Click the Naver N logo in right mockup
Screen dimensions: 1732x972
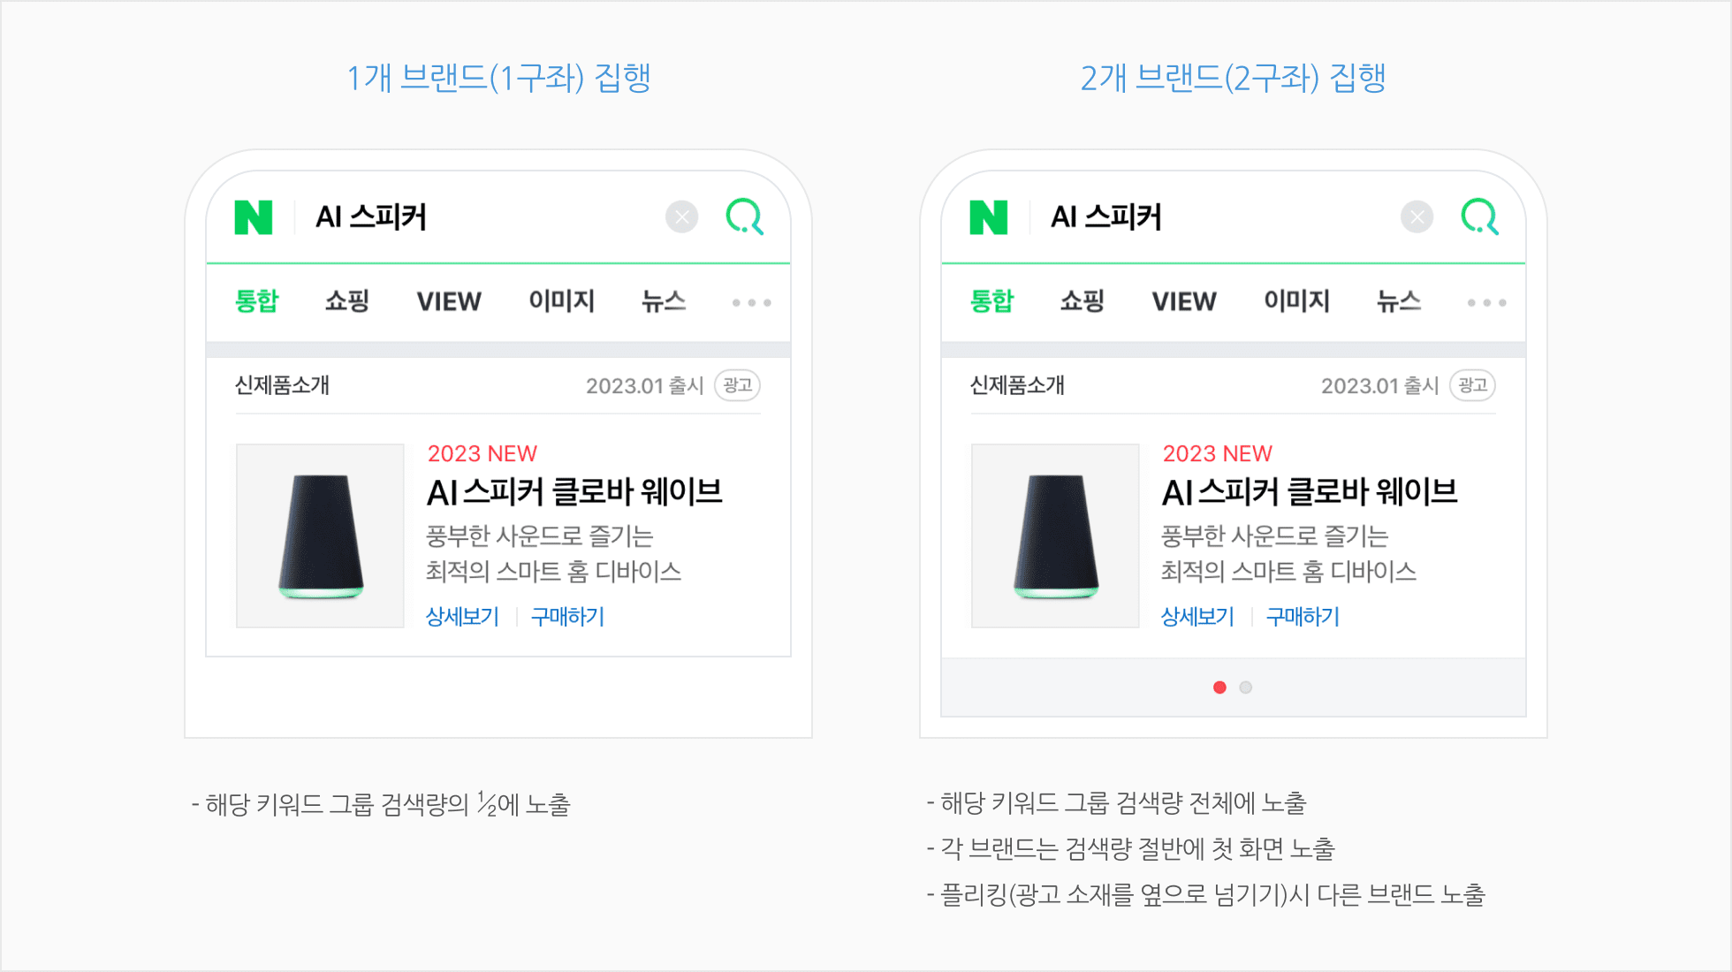988,217
